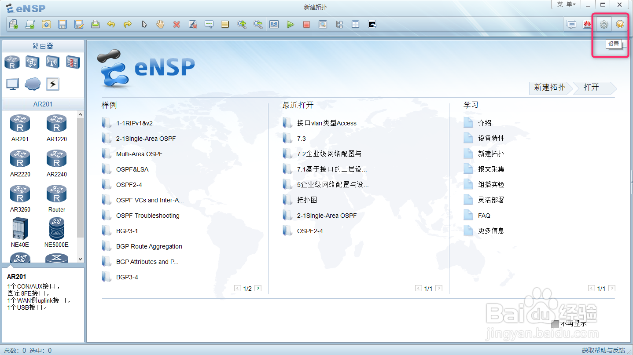Image resolution: width=633 pixels, height=355 pixels.
Task: Select the Router category icon in device panel
Action: (12, 62)
